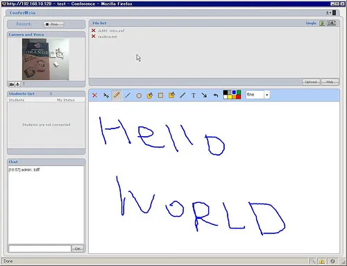Click the Done status bar text
This screenshot has width=347, height=266.
point(8,261)
